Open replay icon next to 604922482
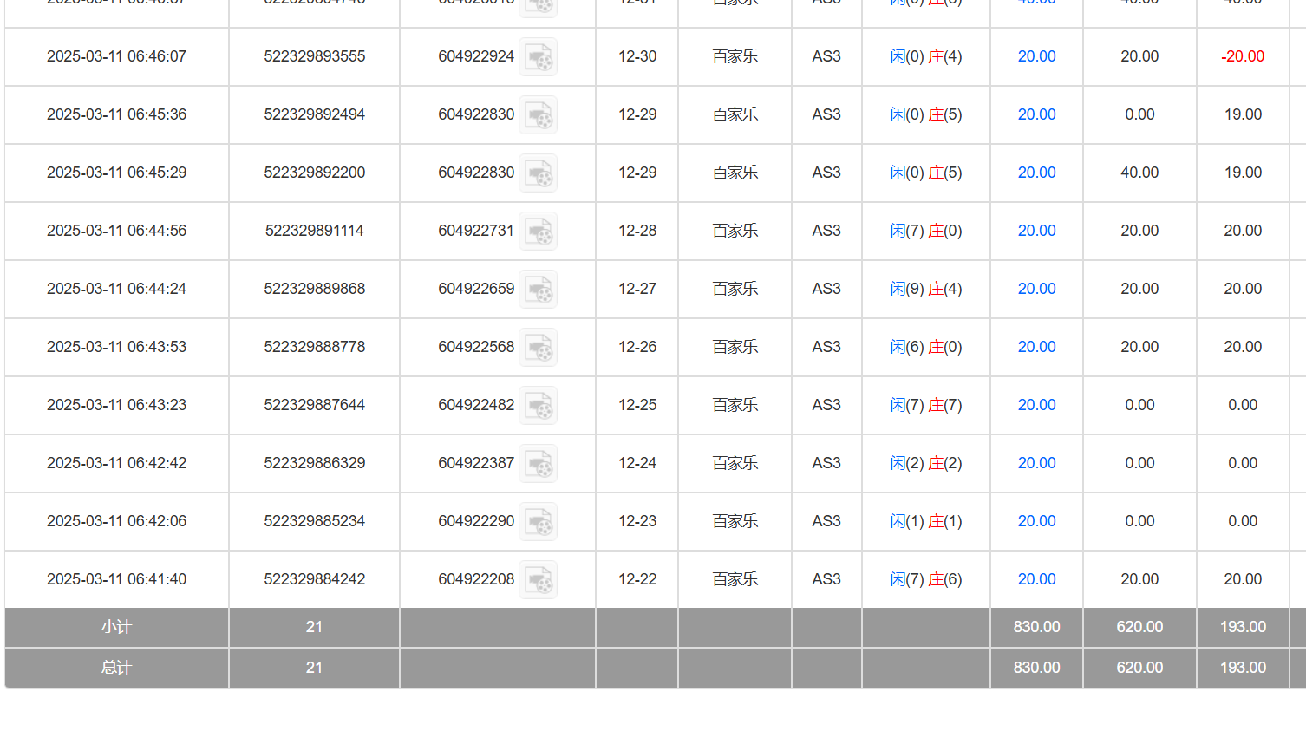 pos(538,406)
